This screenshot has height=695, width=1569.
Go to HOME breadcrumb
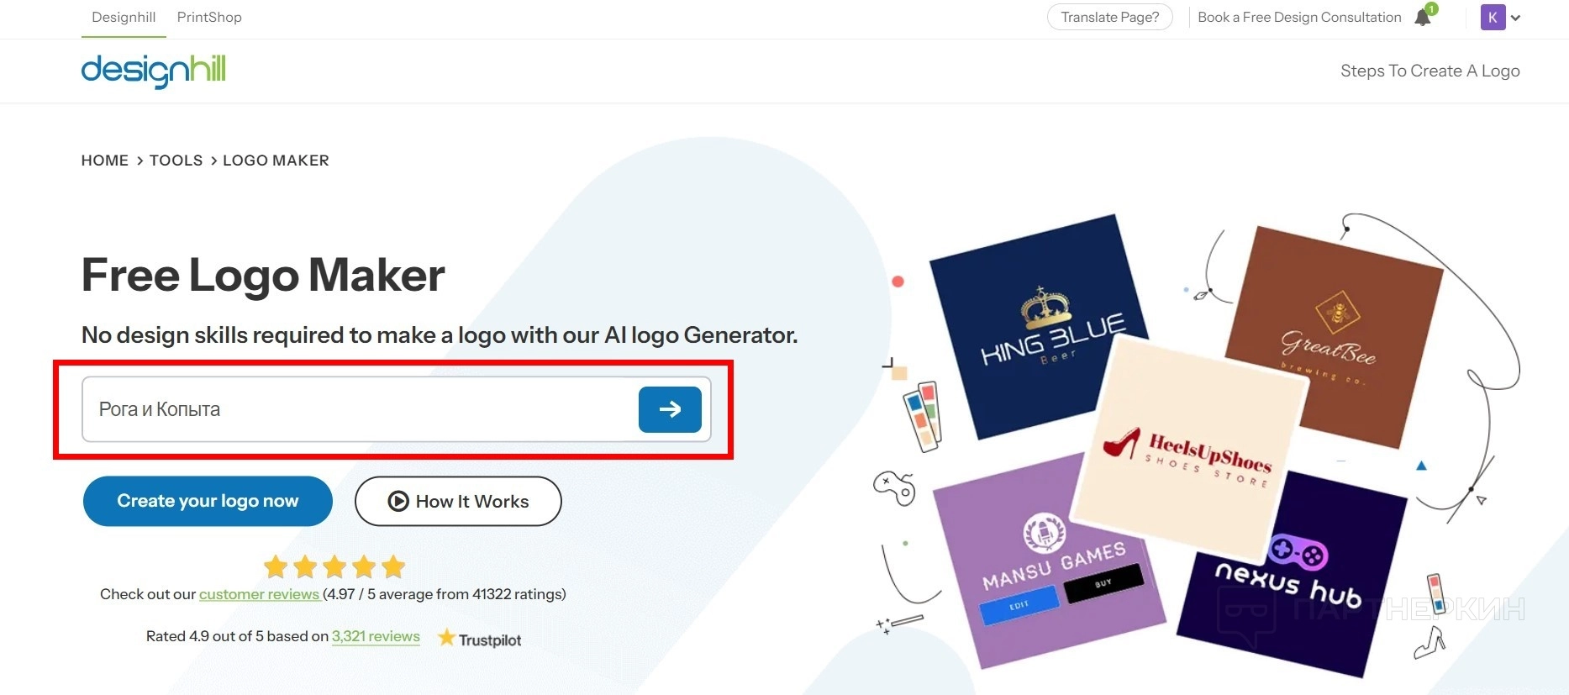click(x=105, y=161)
